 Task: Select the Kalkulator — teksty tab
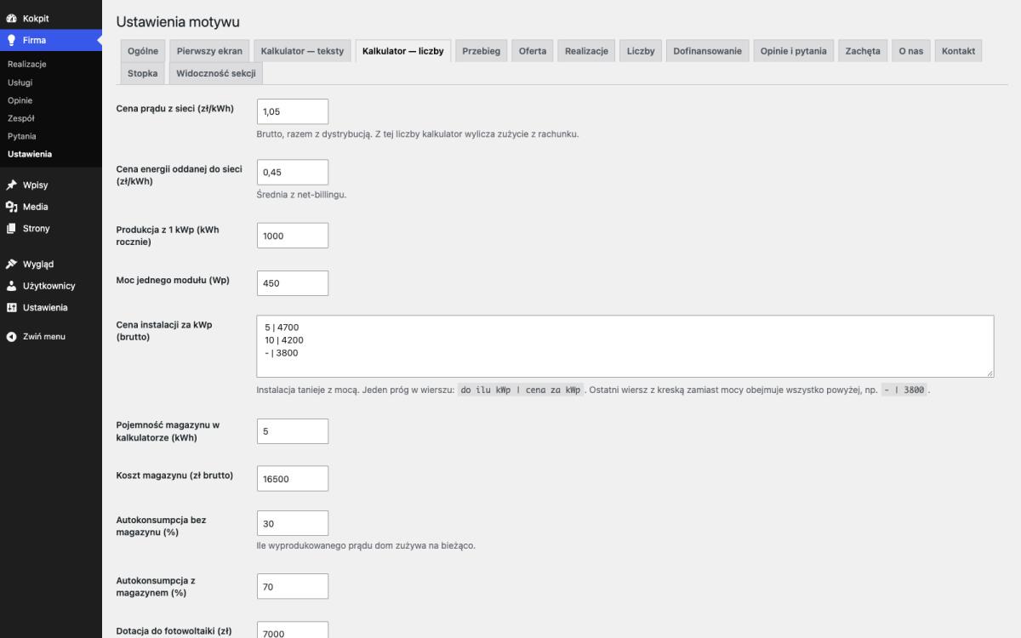tap(303, 51)
